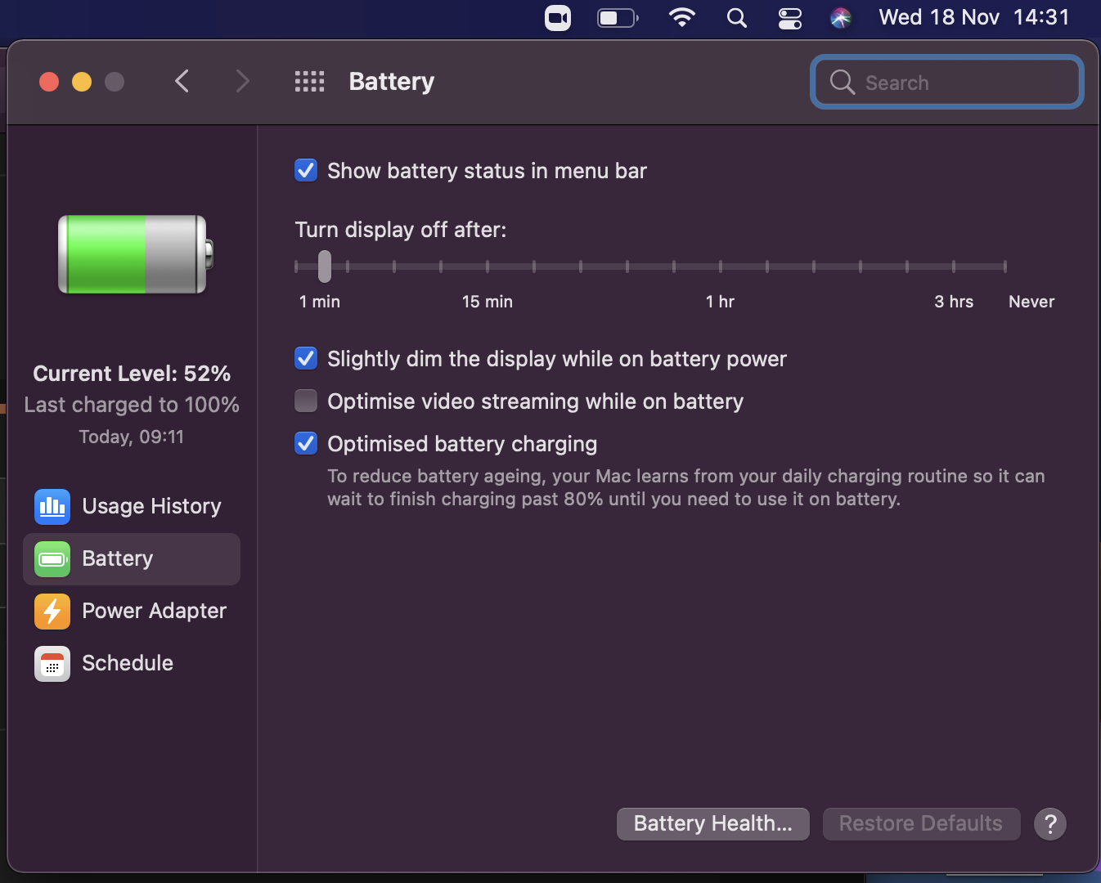
Task: Click the Schedule calendar icon
Action: pos(52,664)
